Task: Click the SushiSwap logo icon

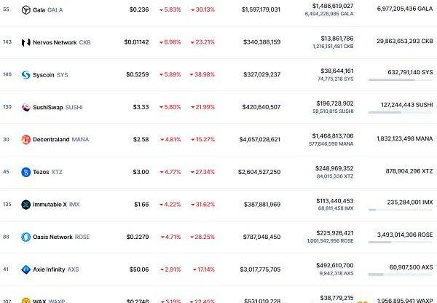Action: coord(26,107)
